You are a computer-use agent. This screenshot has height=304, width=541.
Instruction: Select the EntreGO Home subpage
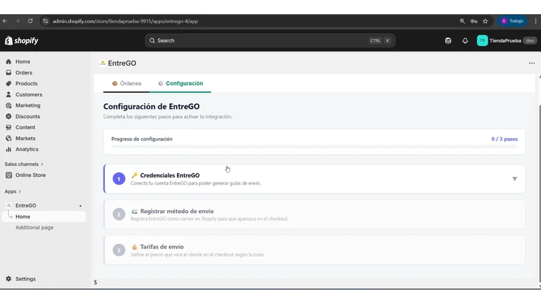click(44, 216)
